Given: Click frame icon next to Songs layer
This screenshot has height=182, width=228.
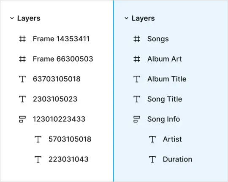Looking at the screenshot, I should (137, 39).
